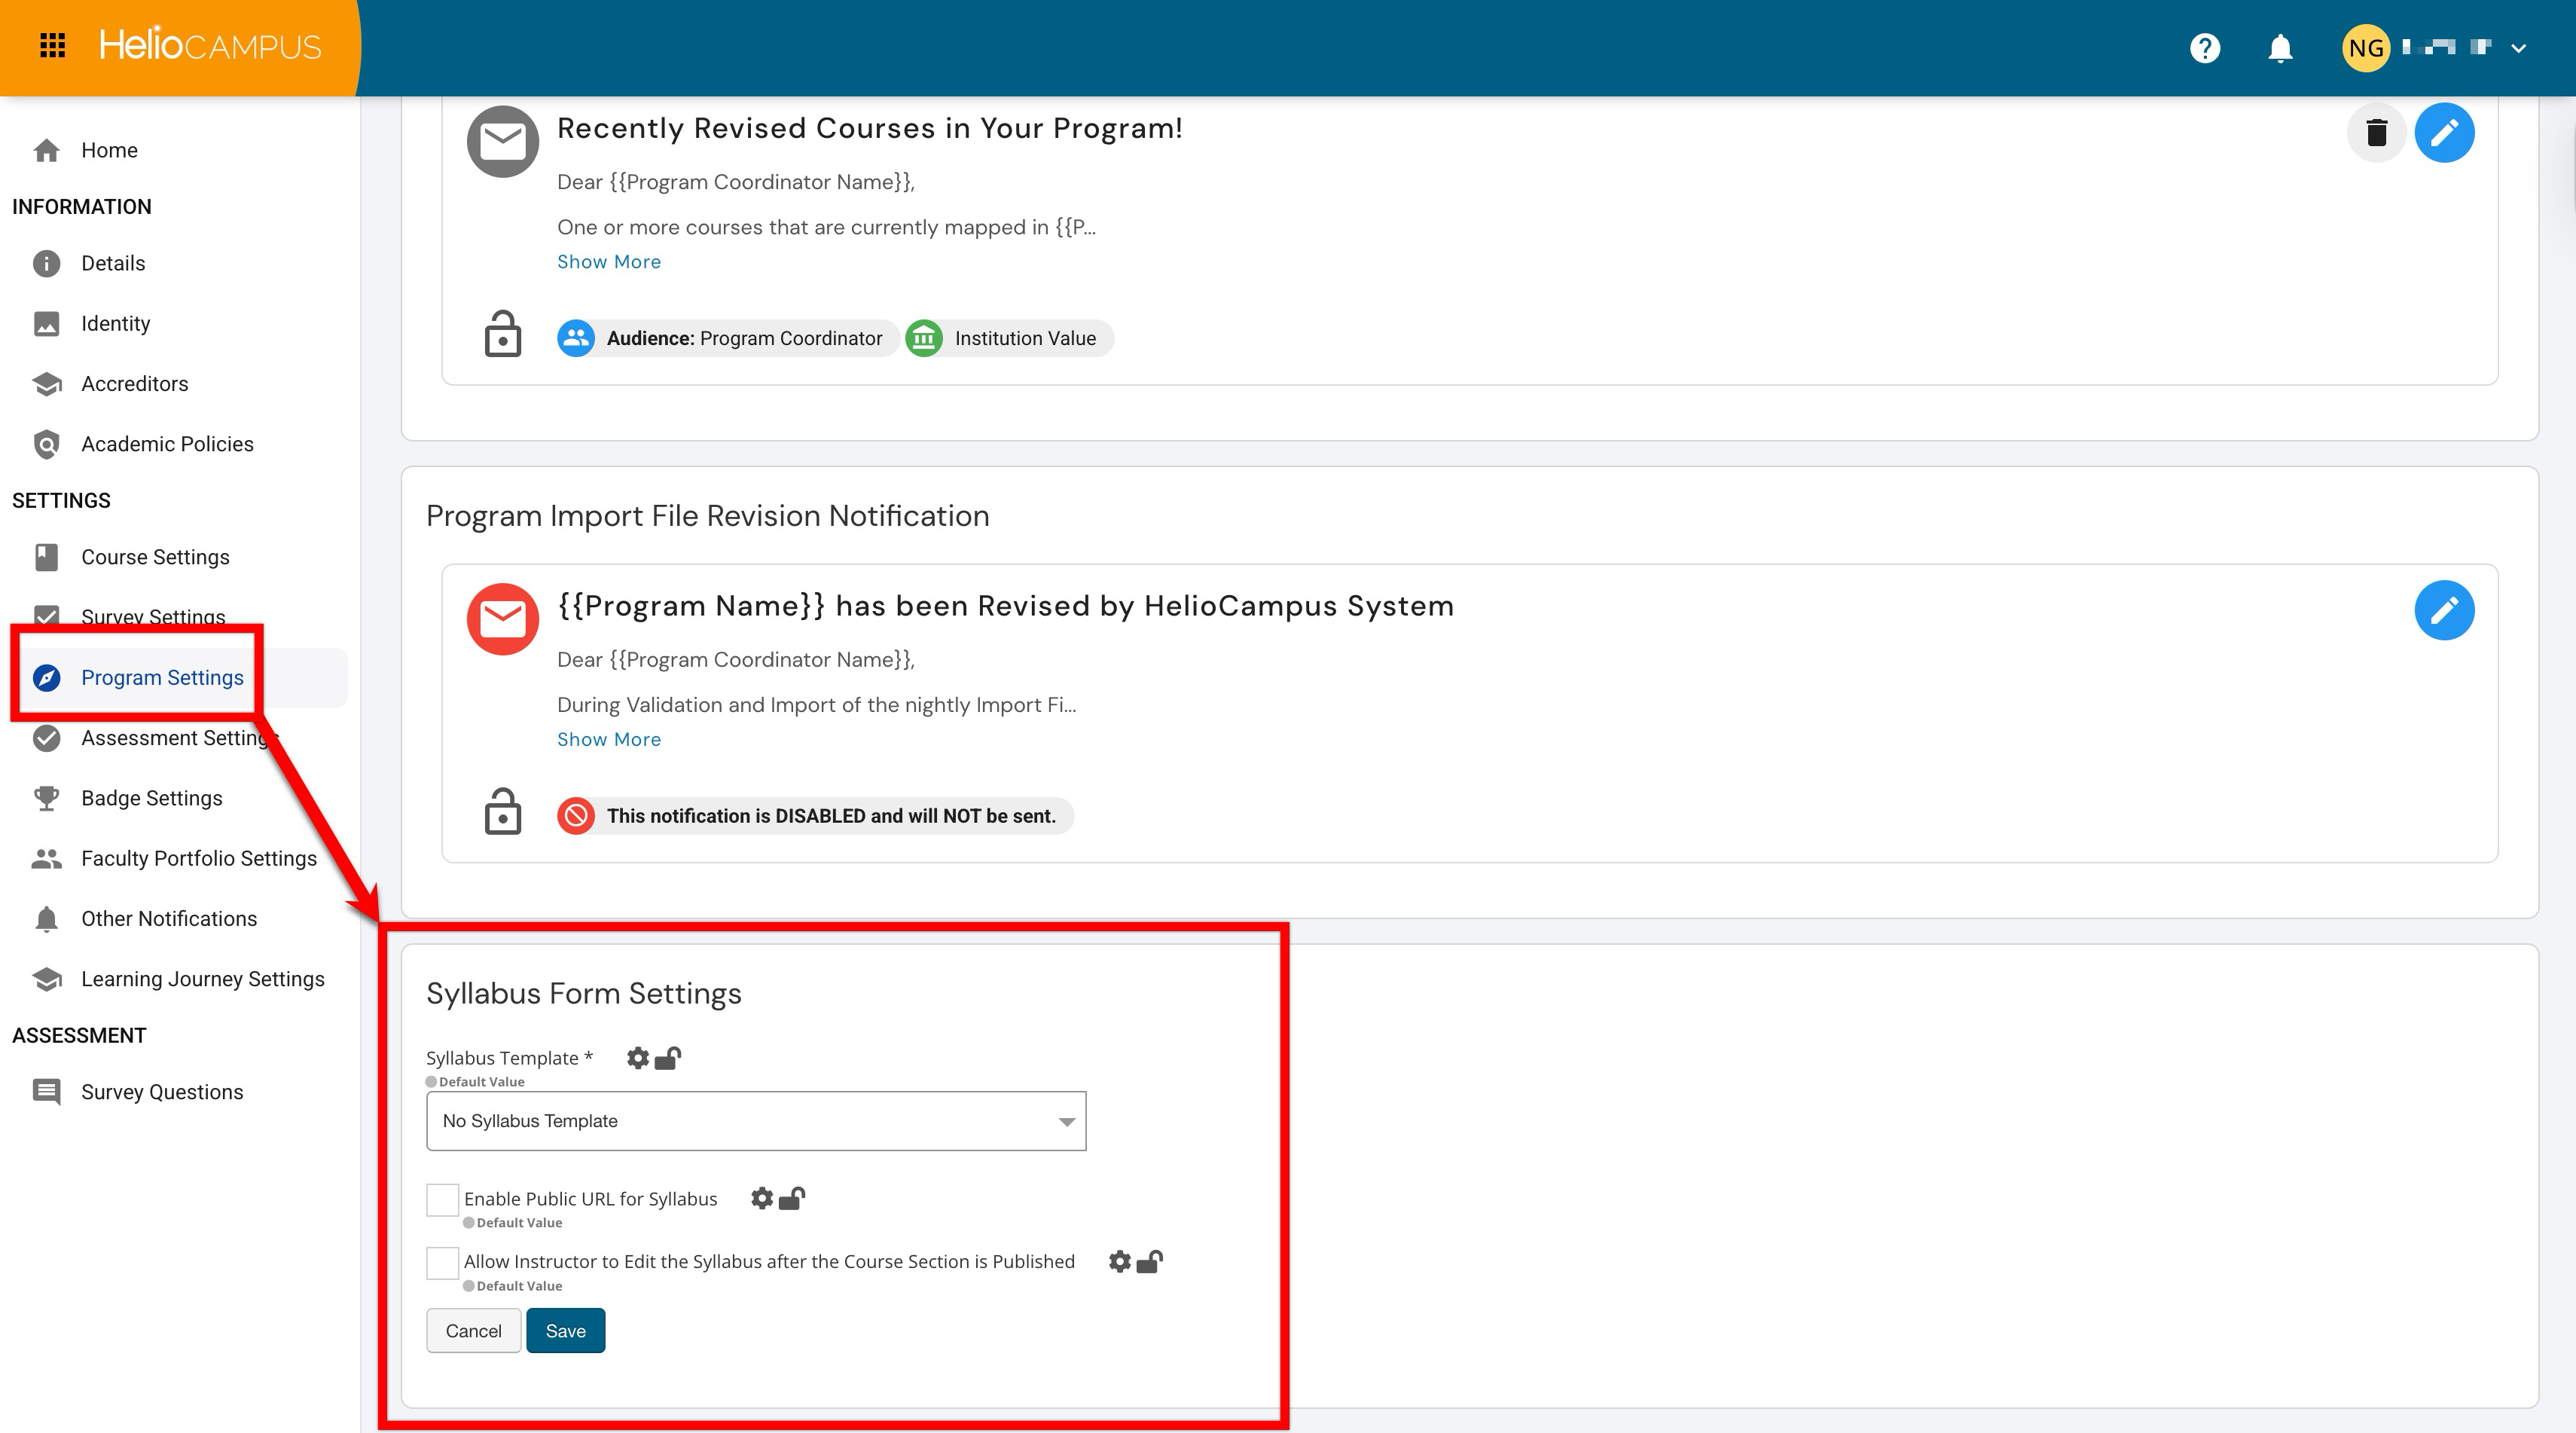This screenshot has height=1433, width=2576.
Task: Open Badge Settings in sidebar
Action: [x=152, y=798]
